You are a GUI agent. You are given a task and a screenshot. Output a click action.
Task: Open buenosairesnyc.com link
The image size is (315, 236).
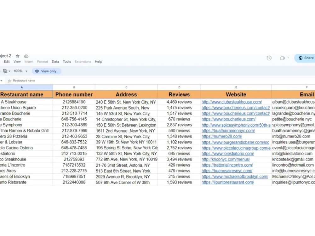pos(227,171)
